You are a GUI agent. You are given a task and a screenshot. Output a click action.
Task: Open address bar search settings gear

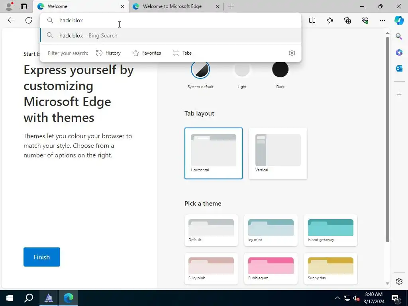click(292, 53)
